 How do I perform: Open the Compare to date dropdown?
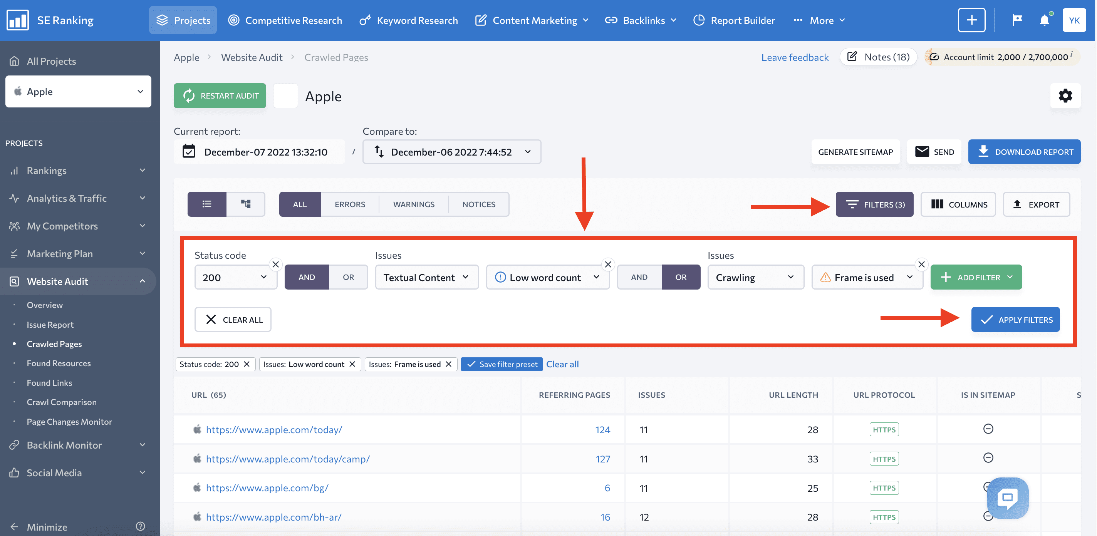(x=452, y=152)
